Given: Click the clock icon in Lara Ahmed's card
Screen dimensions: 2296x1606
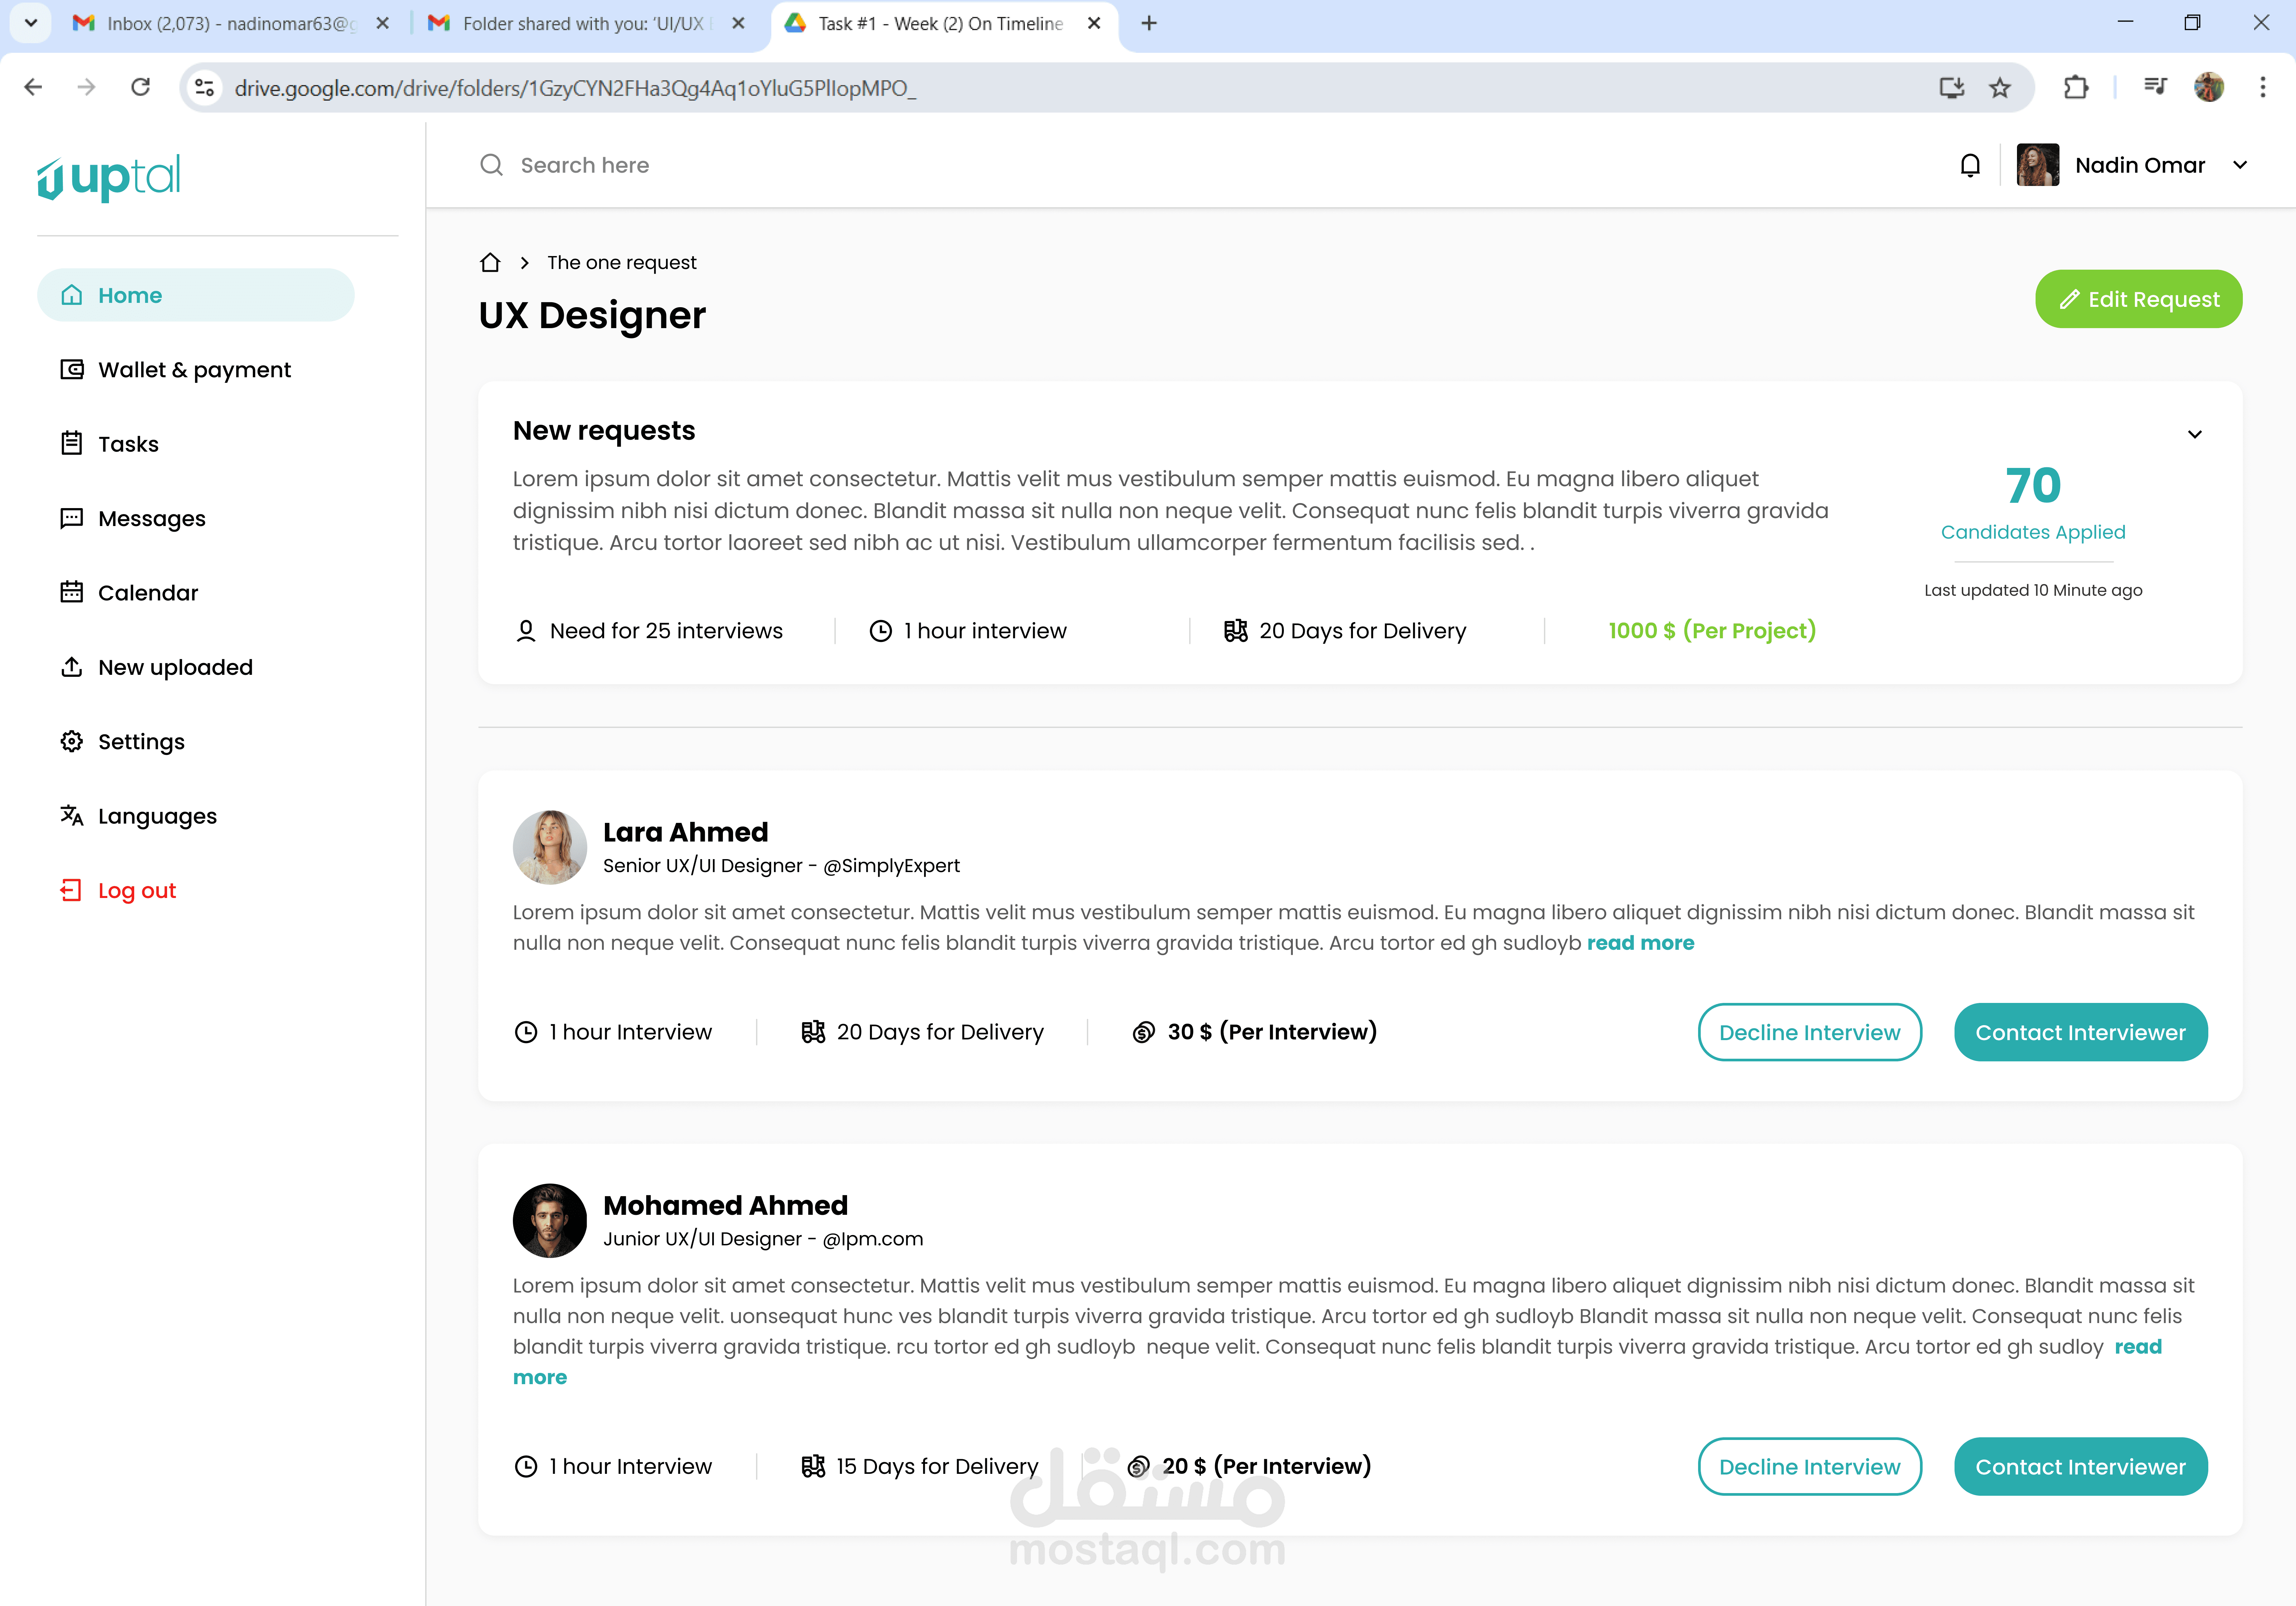Looking at the screenshot, I should [526, 1032].
